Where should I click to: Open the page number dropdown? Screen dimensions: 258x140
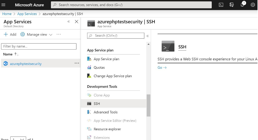(x=18, y=138)
